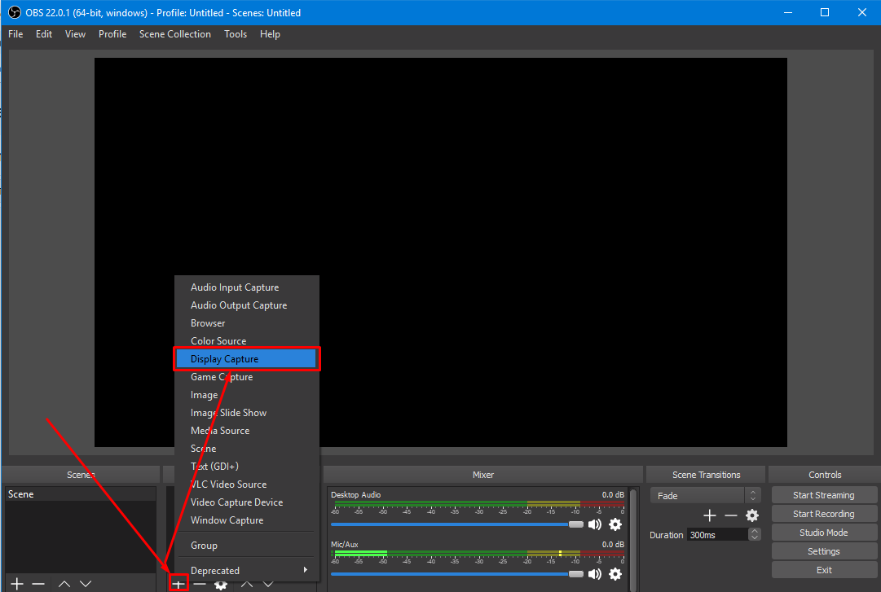Screen dimensions: 881x592
Task: Open the Tools menu
Action: point(236,33)
